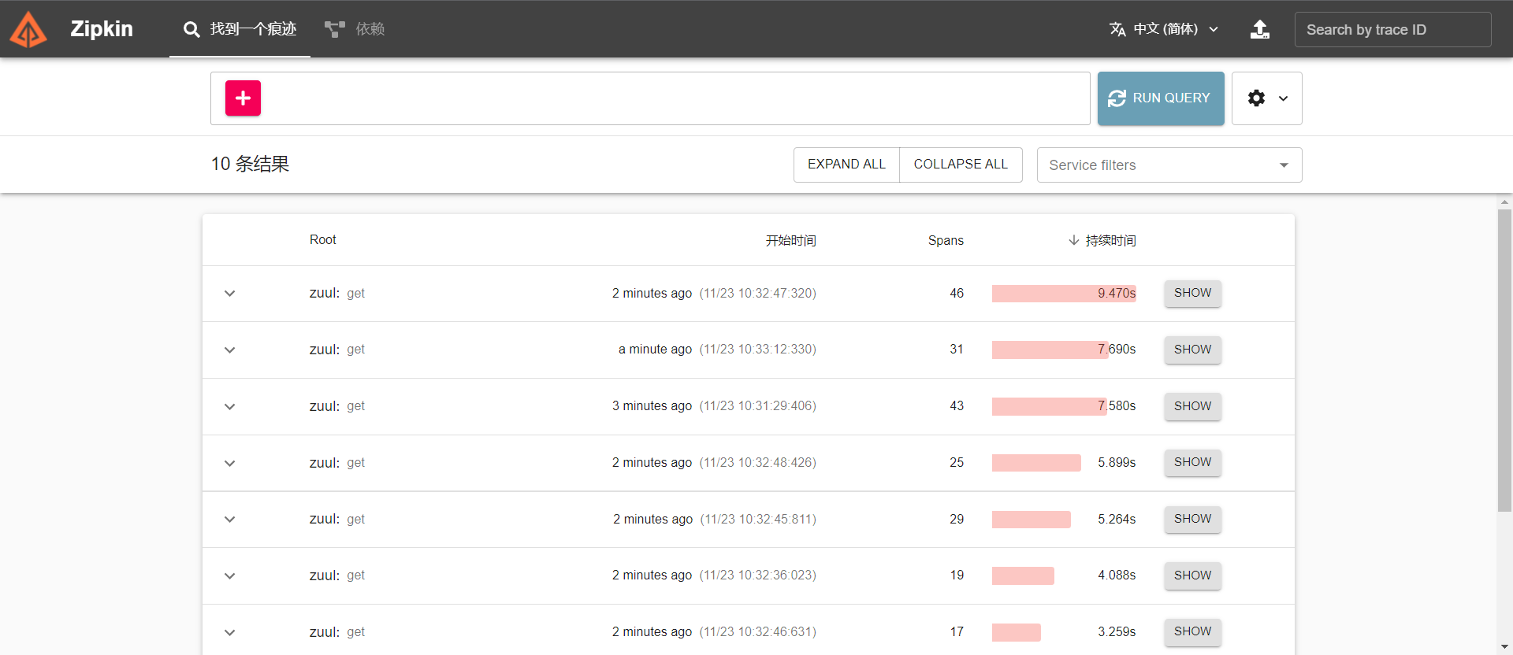Expand the trace row with 7.580s duration
The width and height of the screenshot is (1513, 655).
(229, 406)
